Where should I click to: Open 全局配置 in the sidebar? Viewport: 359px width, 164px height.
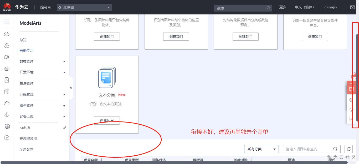(x=27, y=149)
